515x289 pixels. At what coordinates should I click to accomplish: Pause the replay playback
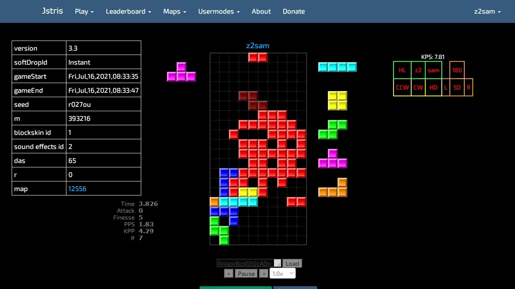tap(246, 274)
